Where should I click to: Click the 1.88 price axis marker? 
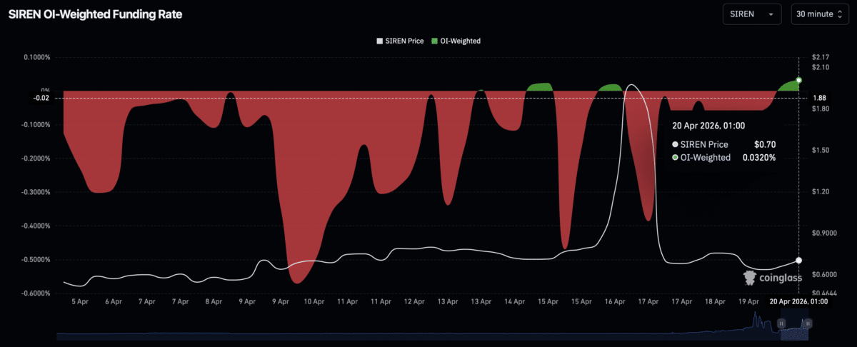820,98
